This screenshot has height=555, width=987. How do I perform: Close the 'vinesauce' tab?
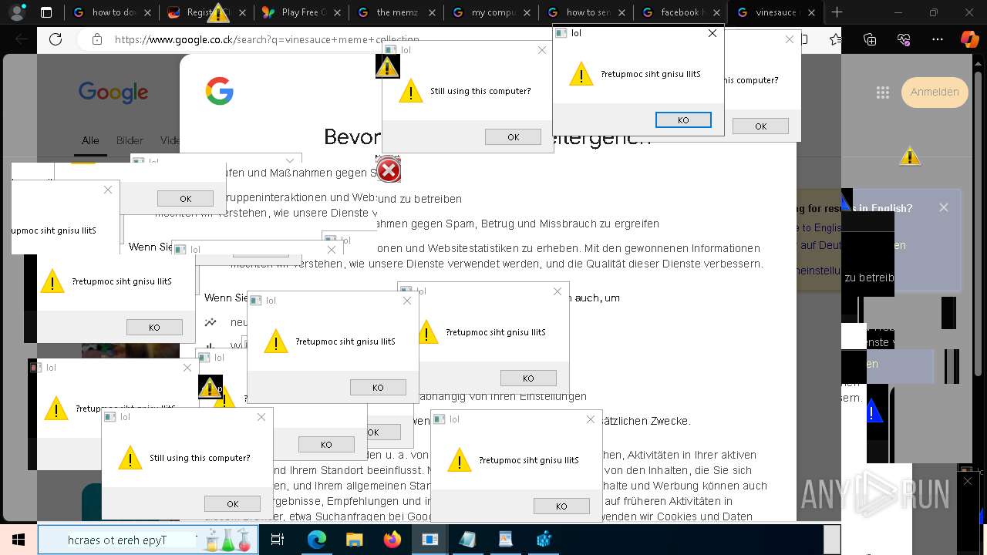[x=811, y=12]
